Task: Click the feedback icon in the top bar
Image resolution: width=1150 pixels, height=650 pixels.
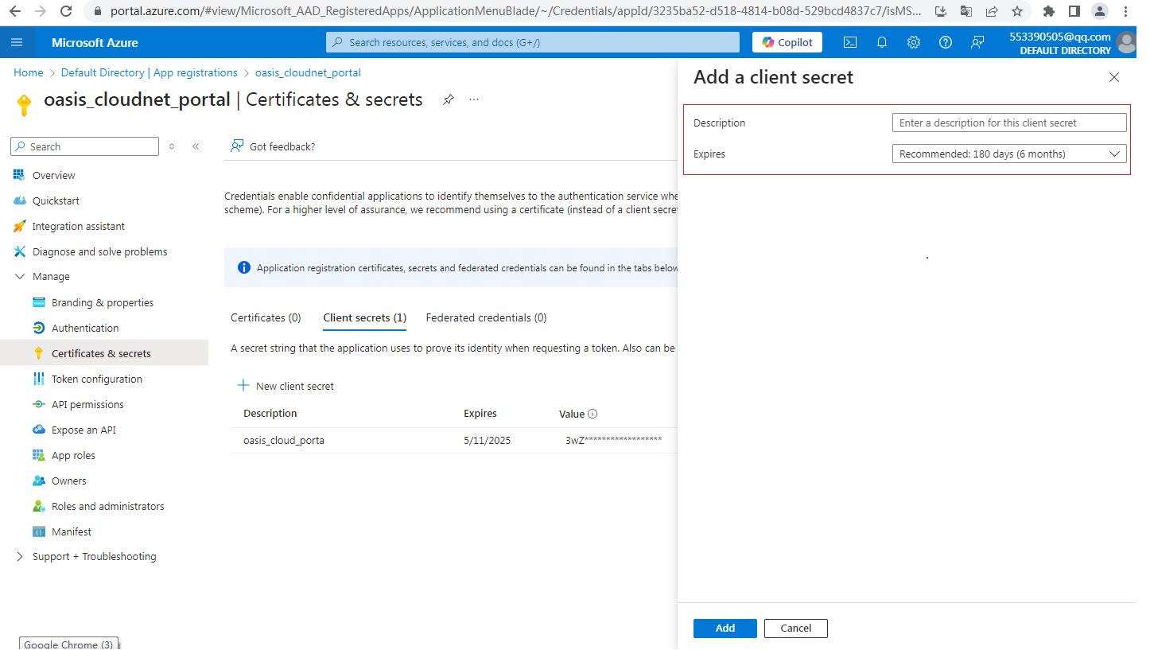Action: (x=977, y=42)
